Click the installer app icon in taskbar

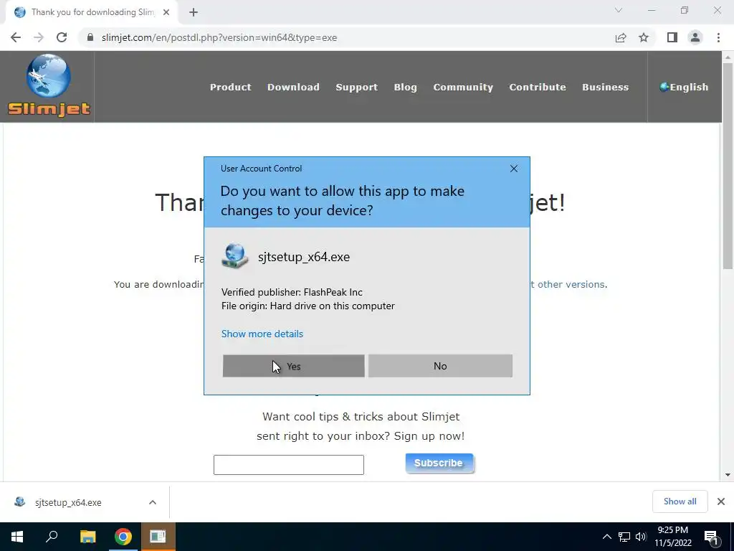click(158, 537)
